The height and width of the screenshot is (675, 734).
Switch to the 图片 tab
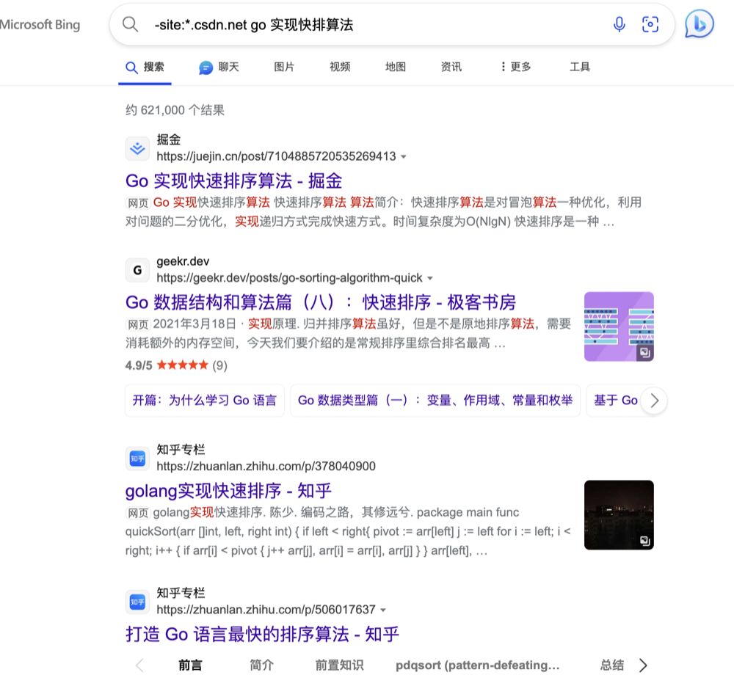[284, 67]
